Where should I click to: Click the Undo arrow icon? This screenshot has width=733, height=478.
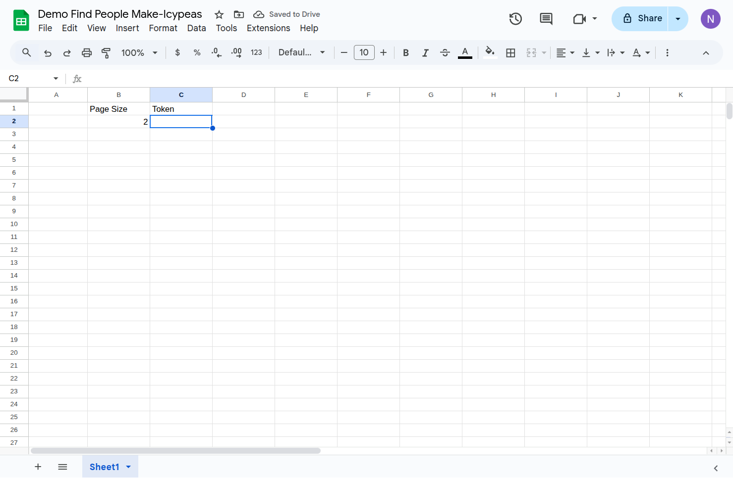(48, 53)
